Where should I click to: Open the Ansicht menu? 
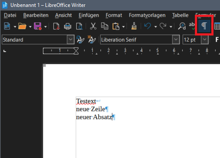[63, 15]
